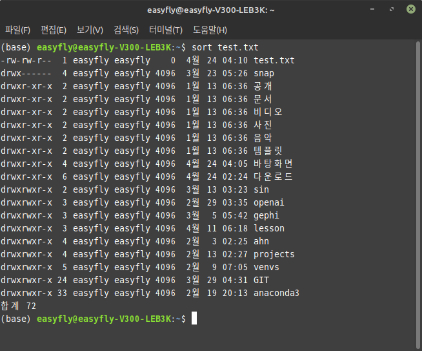Viewport: 422px width, 351px height.
Task: Open the 검색(S) menu
Action: (126, 30)
